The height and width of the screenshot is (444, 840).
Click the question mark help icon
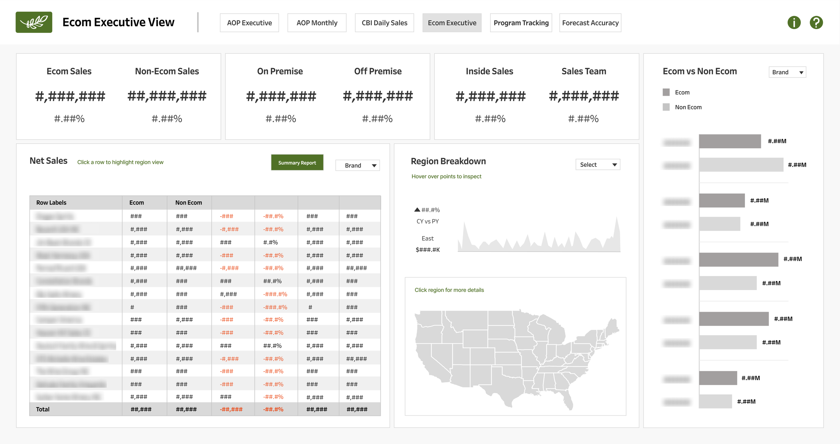(x=816, y=22)
